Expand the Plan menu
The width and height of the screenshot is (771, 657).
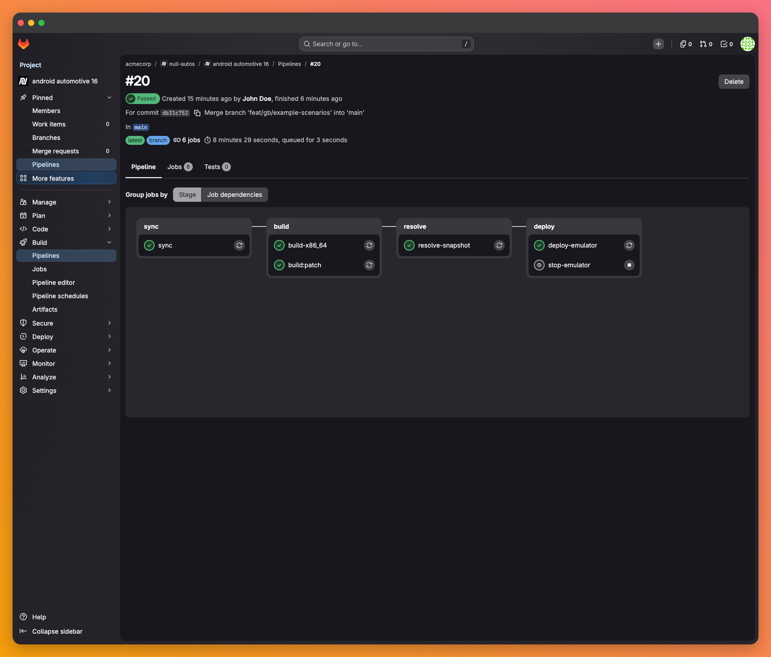tap(65, 216)
